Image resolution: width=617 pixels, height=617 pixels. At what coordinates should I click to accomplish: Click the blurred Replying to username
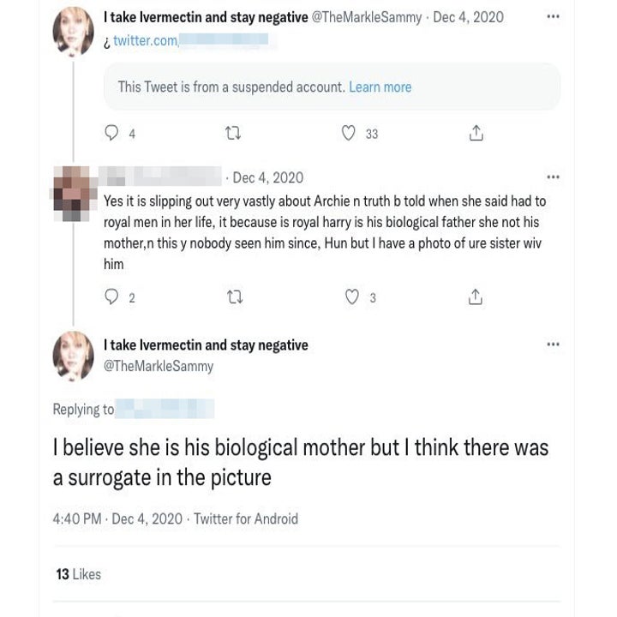click(x=164, y=409)
